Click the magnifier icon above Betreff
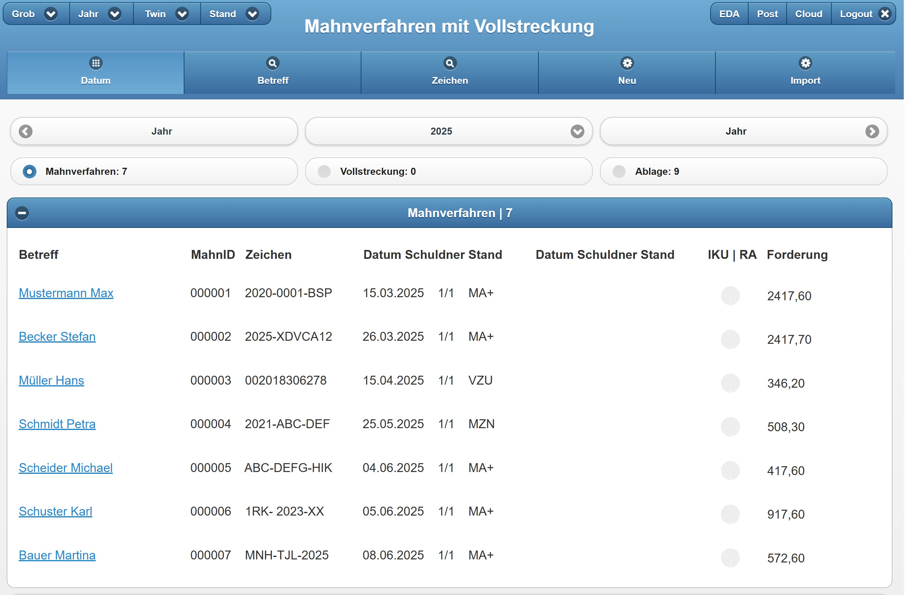Viewport: 905px width, 595px height. (272, 63)
